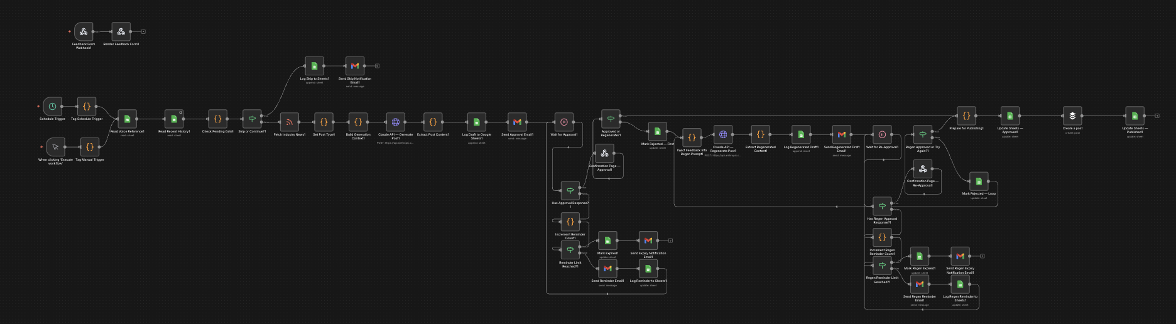Open the Claude API — Regenerate Post1 node
1176x324 pixels.
click(x=723, y=134)
